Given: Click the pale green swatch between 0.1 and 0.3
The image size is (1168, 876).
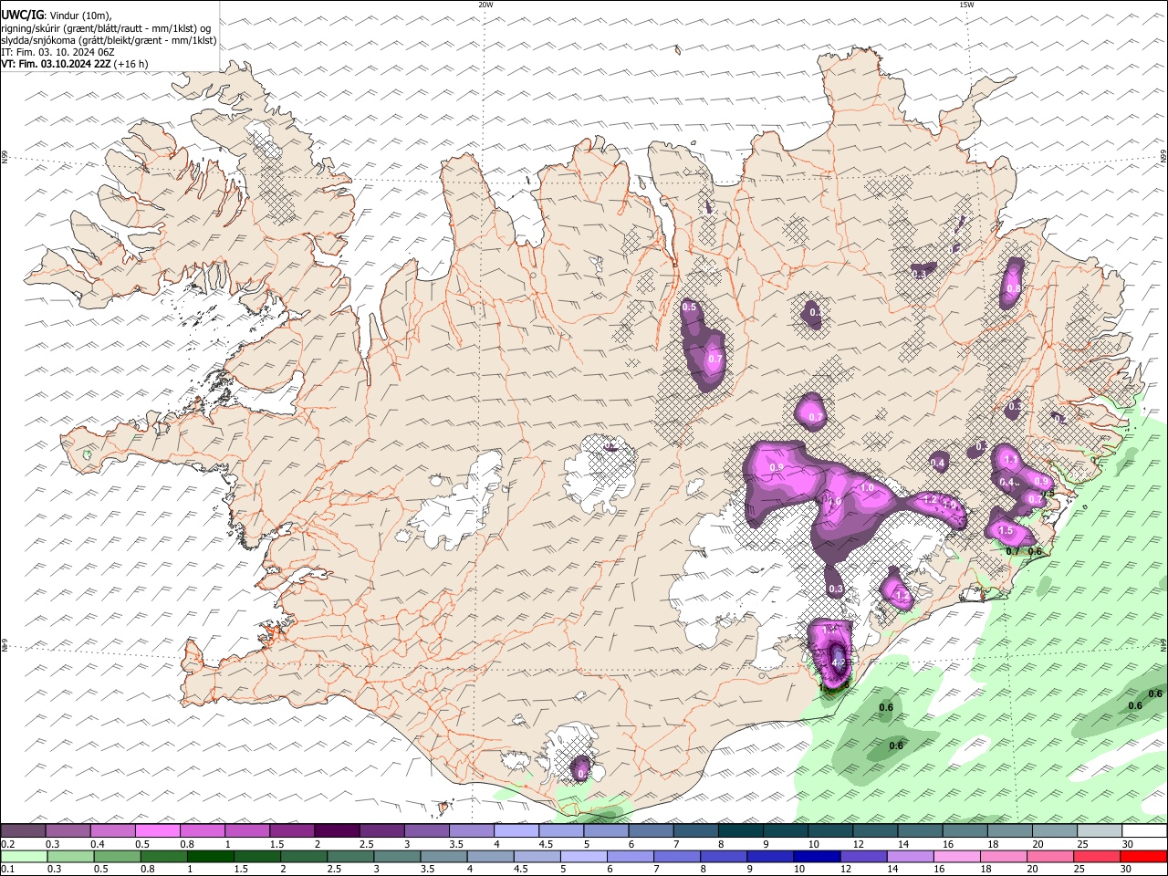Looking at the screenshot, I should pyautogui.click(x=24, y=857).
